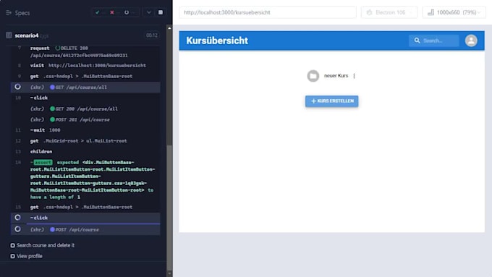The height and width of the screenshot is (277, 492).
Task: Click the command log scroll up arrow
Action: tap(169, 28)
